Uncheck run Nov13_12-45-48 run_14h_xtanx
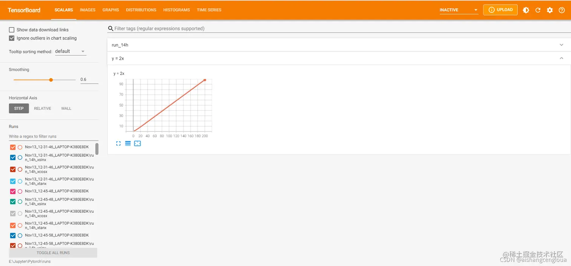Screen dimensions: 571x266 13,226
